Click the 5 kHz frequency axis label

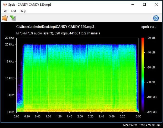pos(10,95)
